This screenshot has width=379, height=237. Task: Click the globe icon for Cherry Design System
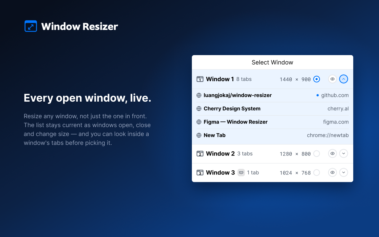tap(199, 109)
